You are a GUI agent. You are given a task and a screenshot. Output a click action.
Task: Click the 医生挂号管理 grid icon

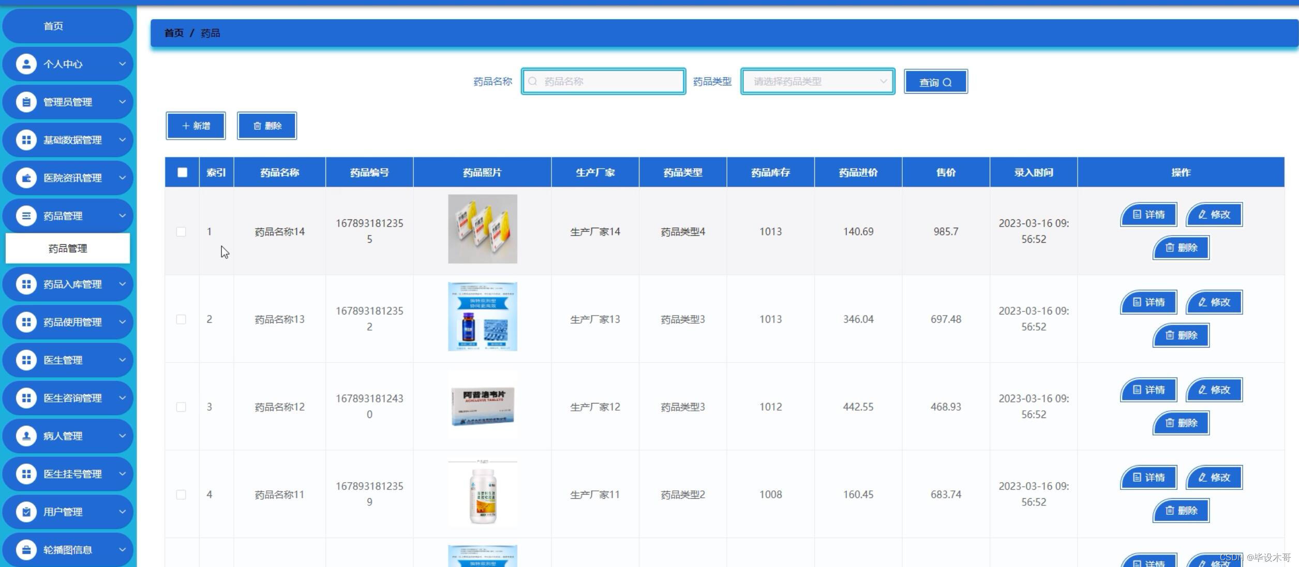pyautogui.click(x=26, y=474)
